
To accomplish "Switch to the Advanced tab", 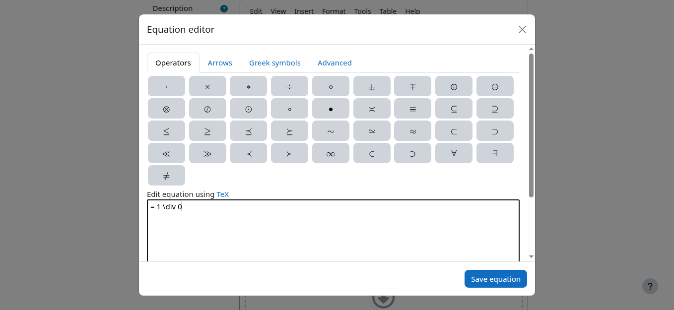I will pos(335,63).
